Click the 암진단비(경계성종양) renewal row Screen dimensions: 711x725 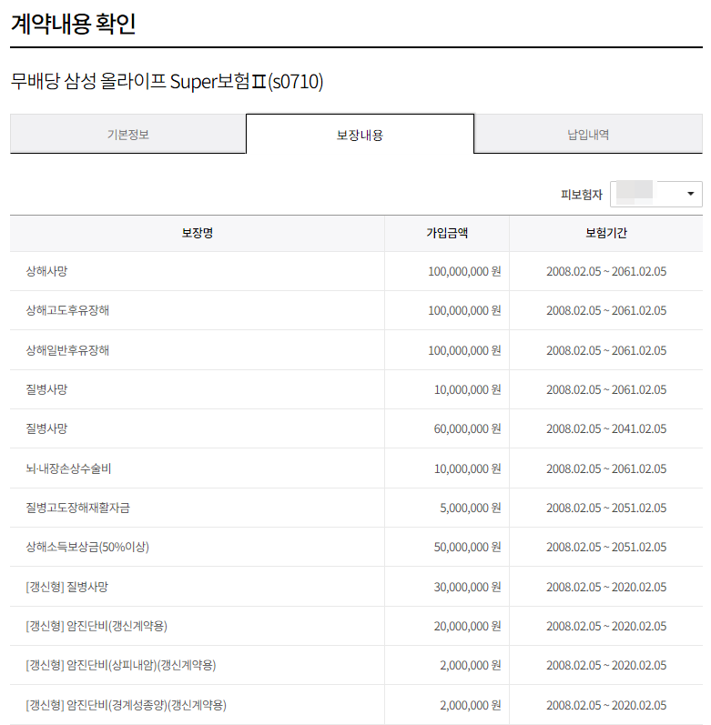[x=356, y=705]
